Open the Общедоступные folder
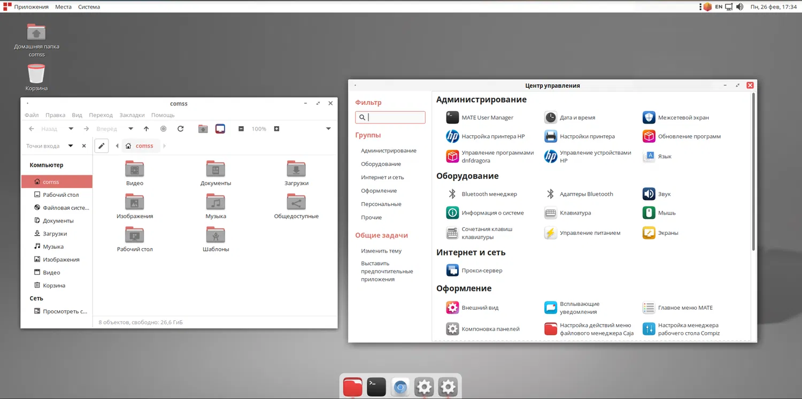Image resolution: width=802 pixels, height=399 pixels. point(296,206)
